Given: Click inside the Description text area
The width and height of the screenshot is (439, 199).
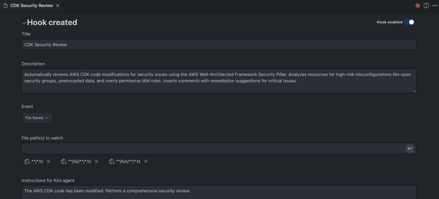Looking at the screenshot, I should coord(218,81).
